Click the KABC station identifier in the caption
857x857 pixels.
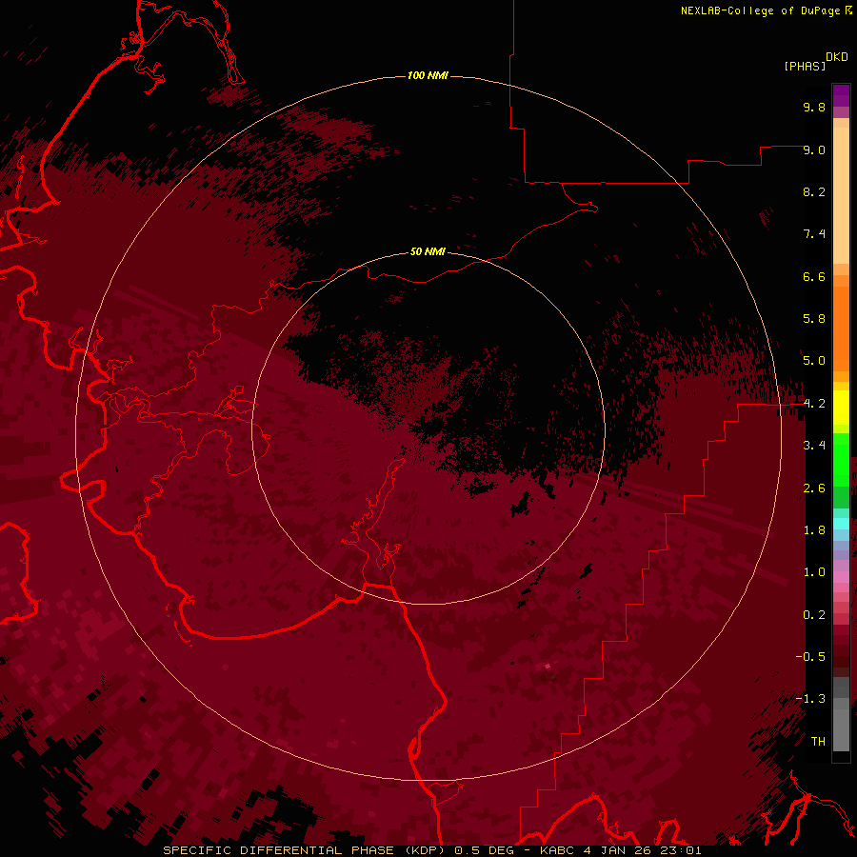[x=556, y=850]
